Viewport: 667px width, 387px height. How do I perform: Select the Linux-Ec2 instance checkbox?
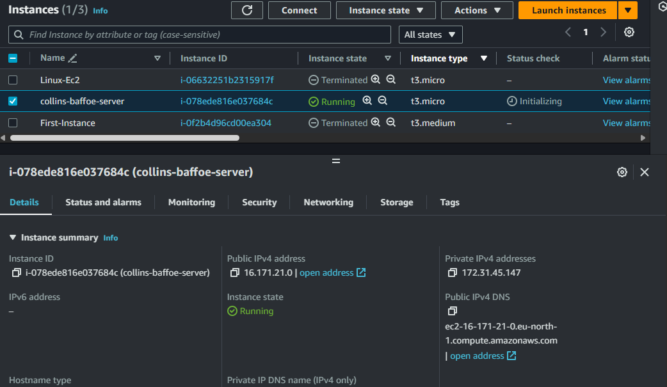pos(12,79)
